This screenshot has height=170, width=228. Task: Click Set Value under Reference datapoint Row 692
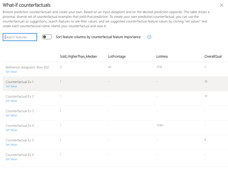(x=11, y=72)
